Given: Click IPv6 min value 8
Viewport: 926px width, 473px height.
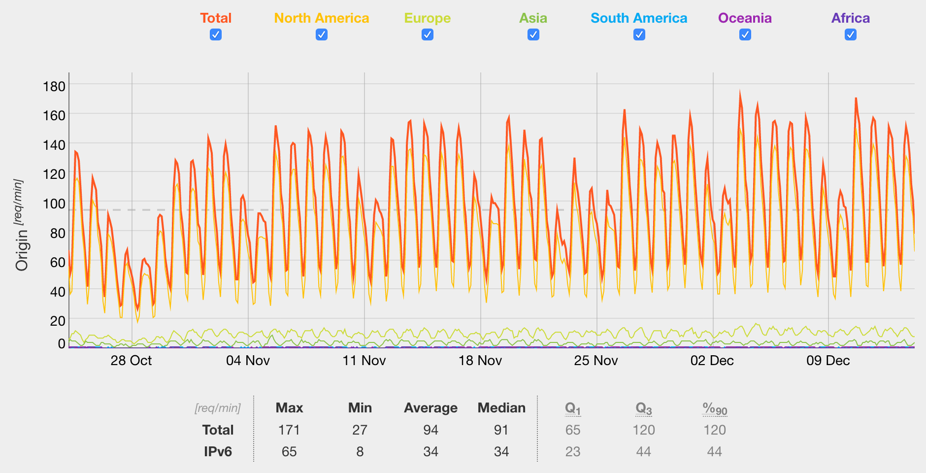Looking at the screenshot, I should 360,452.
